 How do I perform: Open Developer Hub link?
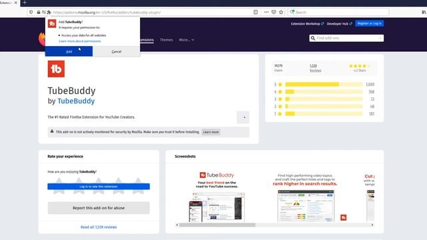340,24
